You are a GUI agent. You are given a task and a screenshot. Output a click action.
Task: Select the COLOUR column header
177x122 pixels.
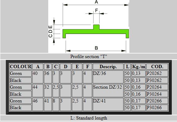[20, 67]
